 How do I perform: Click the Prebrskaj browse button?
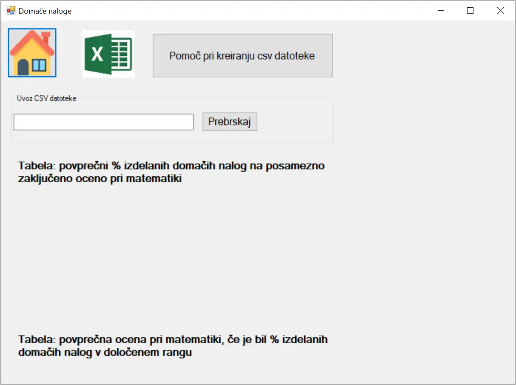click(x=230, y=122)
